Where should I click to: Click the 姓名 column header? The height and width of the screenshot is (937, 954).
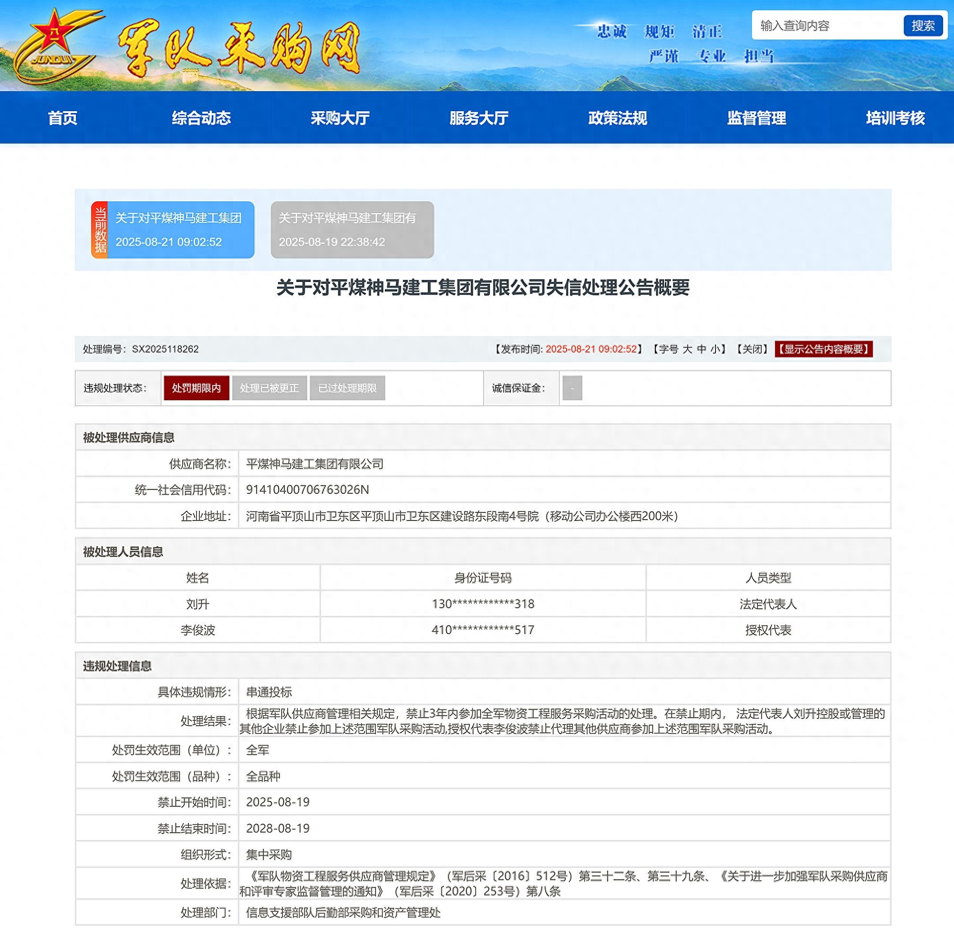coord(198,578)
